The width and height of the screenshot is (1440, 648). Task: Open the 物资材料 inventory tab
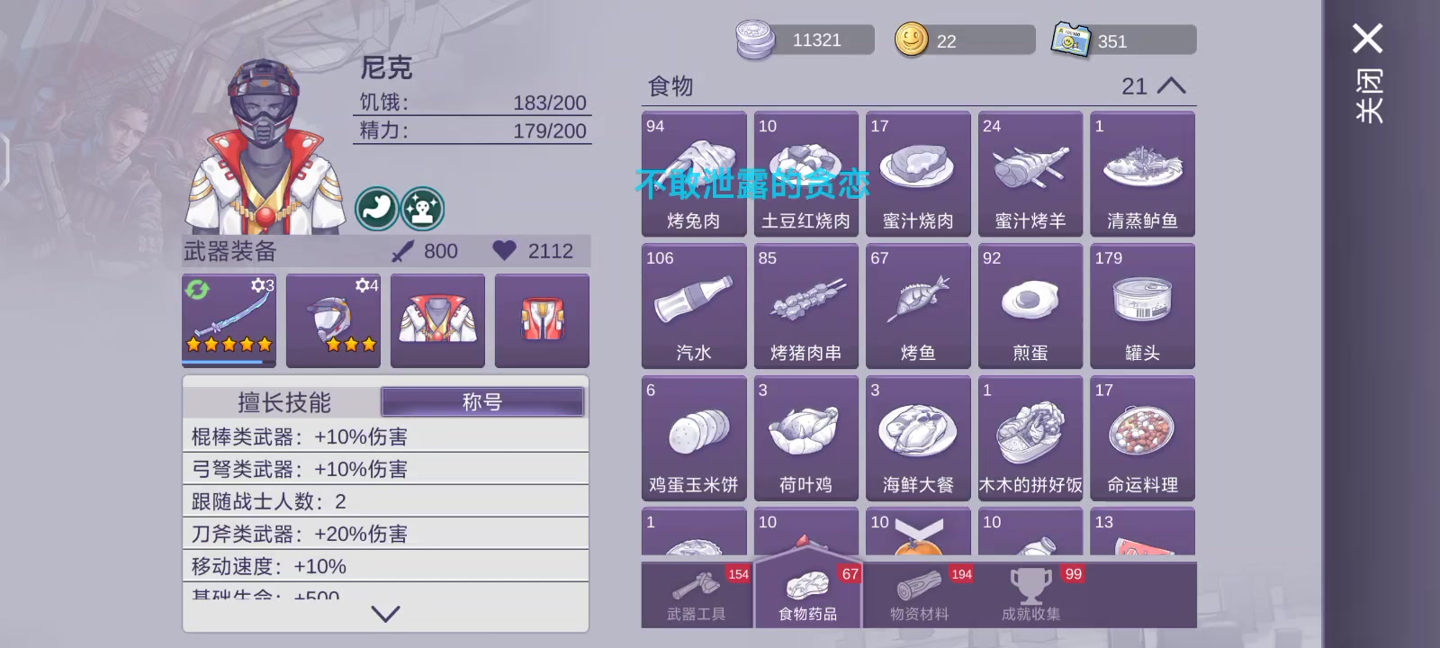pyautogui.click(x=919, y=595)
